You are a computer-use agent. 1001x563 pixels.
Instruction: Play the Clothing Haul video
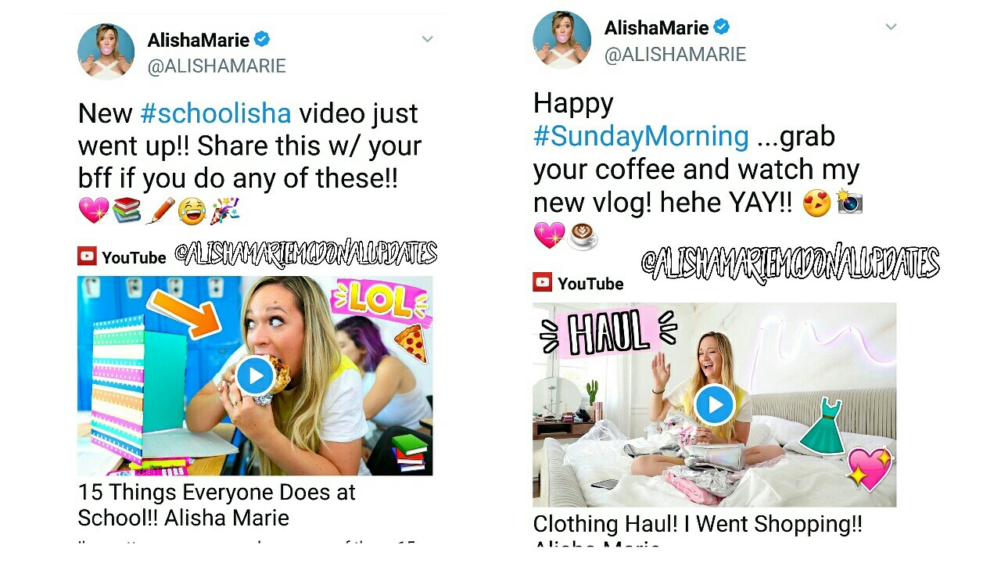pyautogui.click(x=714, y=405)
